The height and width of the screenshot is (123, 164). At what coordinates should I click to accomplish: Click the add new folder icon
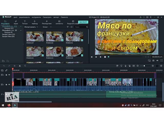click(x=3, y=61)
